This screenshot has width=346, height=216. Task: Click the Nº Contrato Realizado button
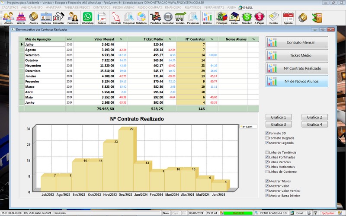pyautogui.click(x=297, y=68)
